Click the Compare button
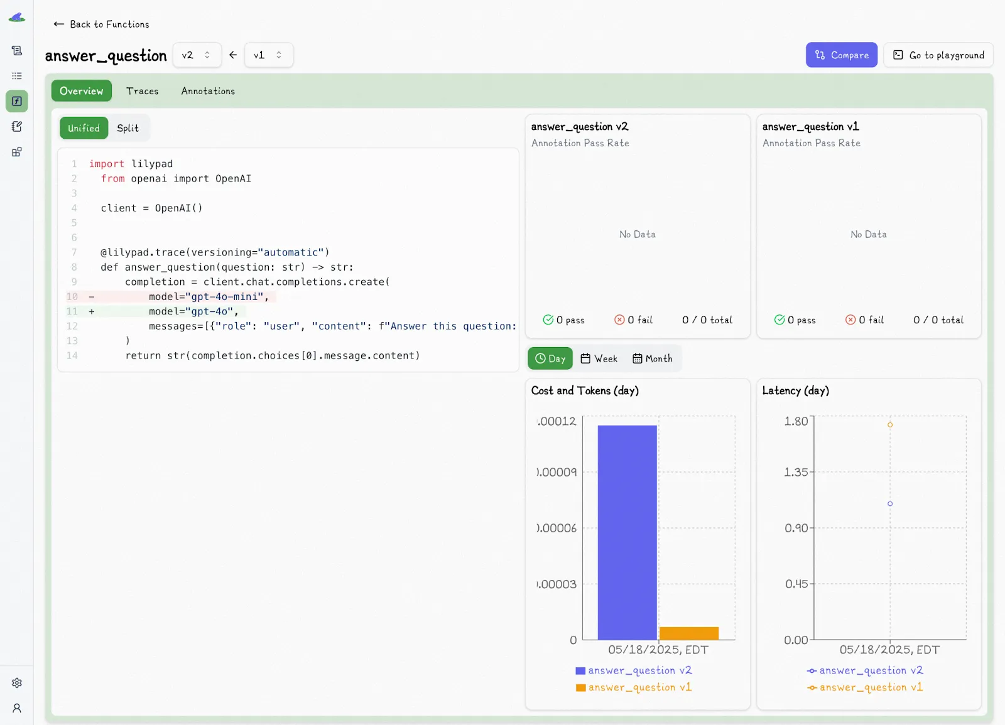Viewport: 1005px width, 725px height. click(841, 55)
